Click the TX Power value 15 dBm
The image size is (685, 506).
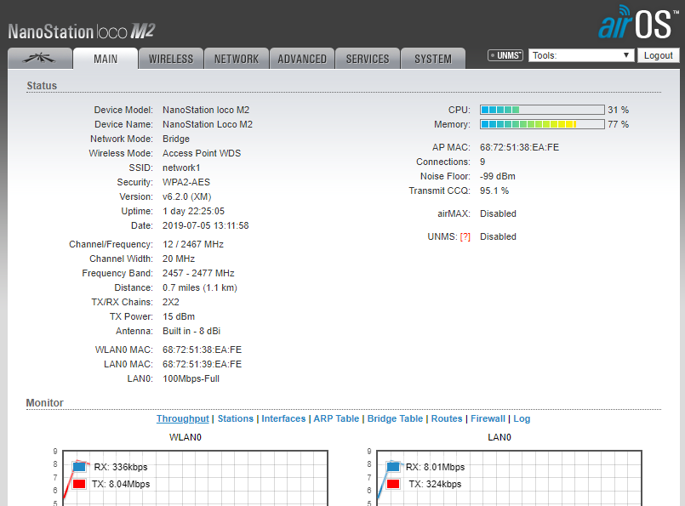pyautogui.click(x=179, y=316)
